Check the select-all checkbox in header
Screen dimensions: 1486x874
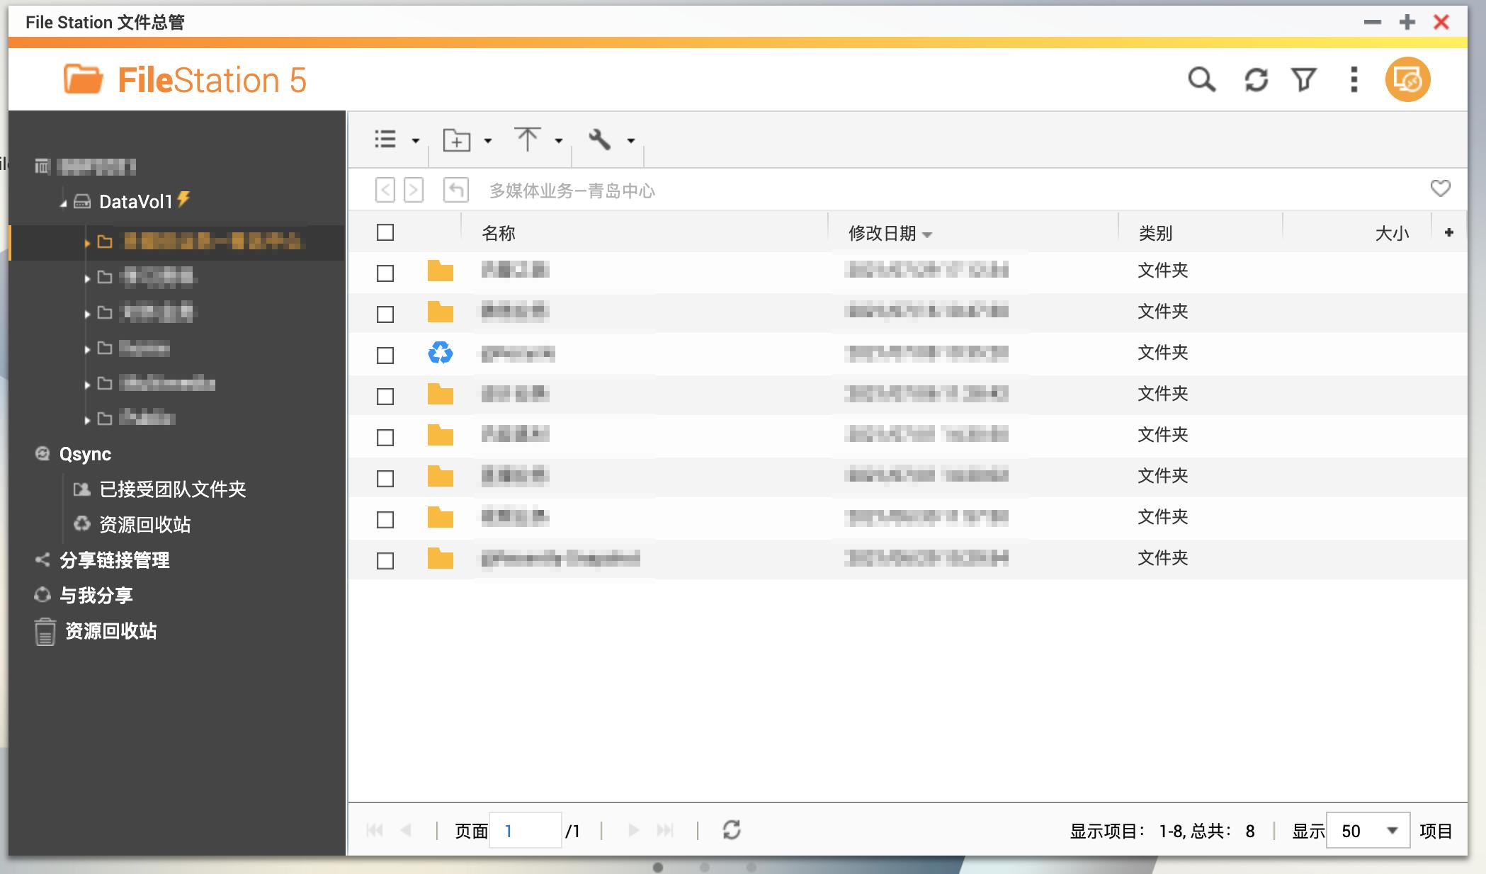384,232
